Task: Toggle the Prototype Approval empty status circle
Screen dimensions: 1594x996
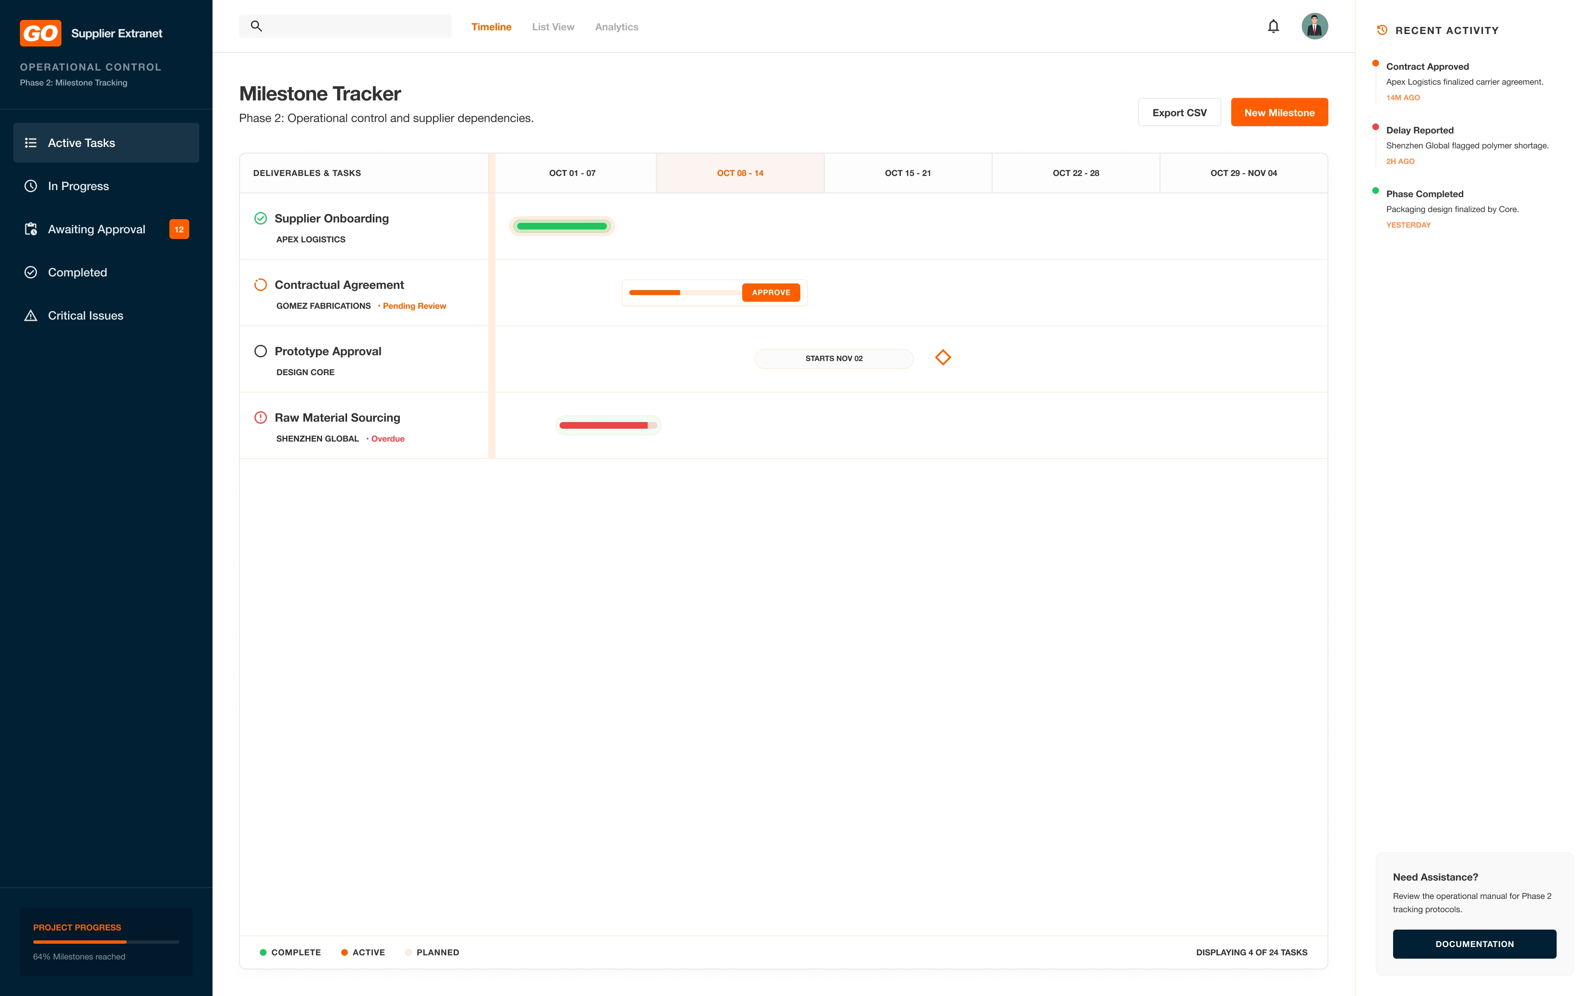Action: tap(260, 351)
